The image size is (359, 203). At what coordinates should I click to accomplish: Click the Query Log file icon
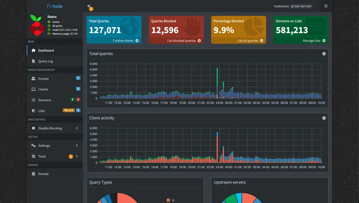coord(33,61)
